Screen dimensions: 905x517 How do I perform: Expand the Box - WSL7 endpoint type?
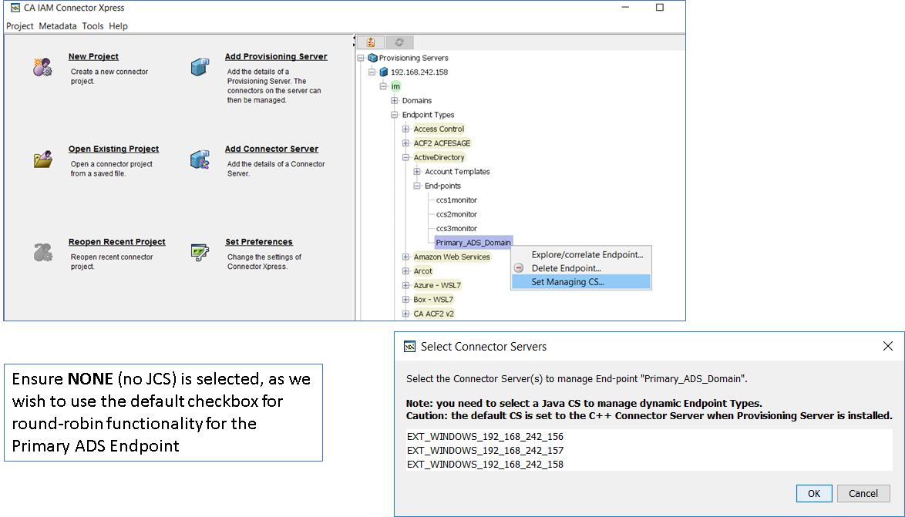tap(405, 300)
